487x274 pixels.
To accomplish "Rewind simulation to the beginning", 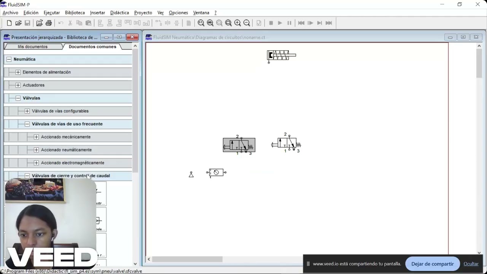I will (301, 23).
